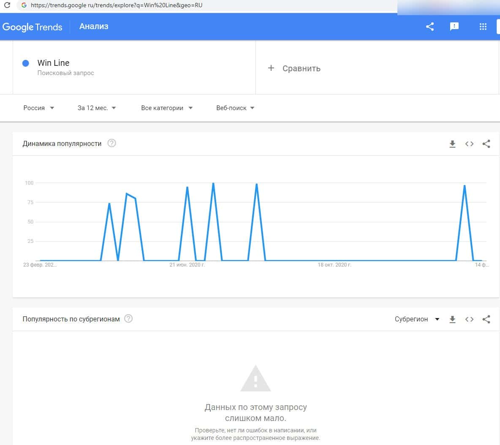
Task: Click the Данных по этому запросу message
Action: (x=255, y=413)
